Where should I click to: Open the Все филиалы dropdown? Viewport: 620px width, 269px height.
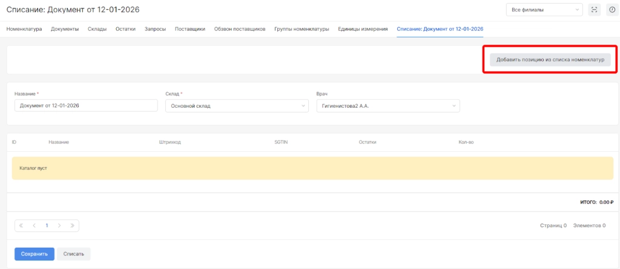point(544,10)
